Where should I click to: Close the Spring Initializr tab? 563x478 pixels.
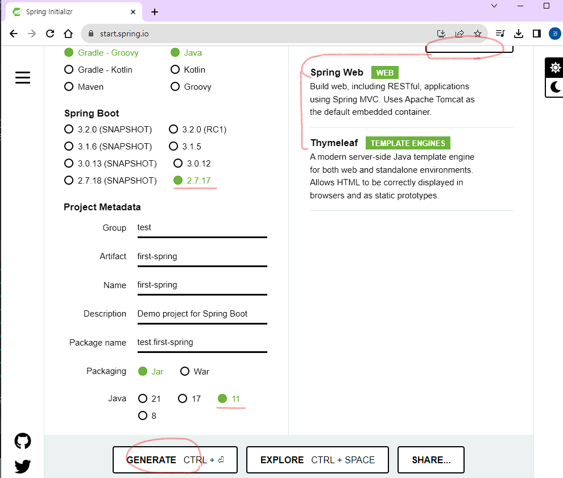pos(133,12)
